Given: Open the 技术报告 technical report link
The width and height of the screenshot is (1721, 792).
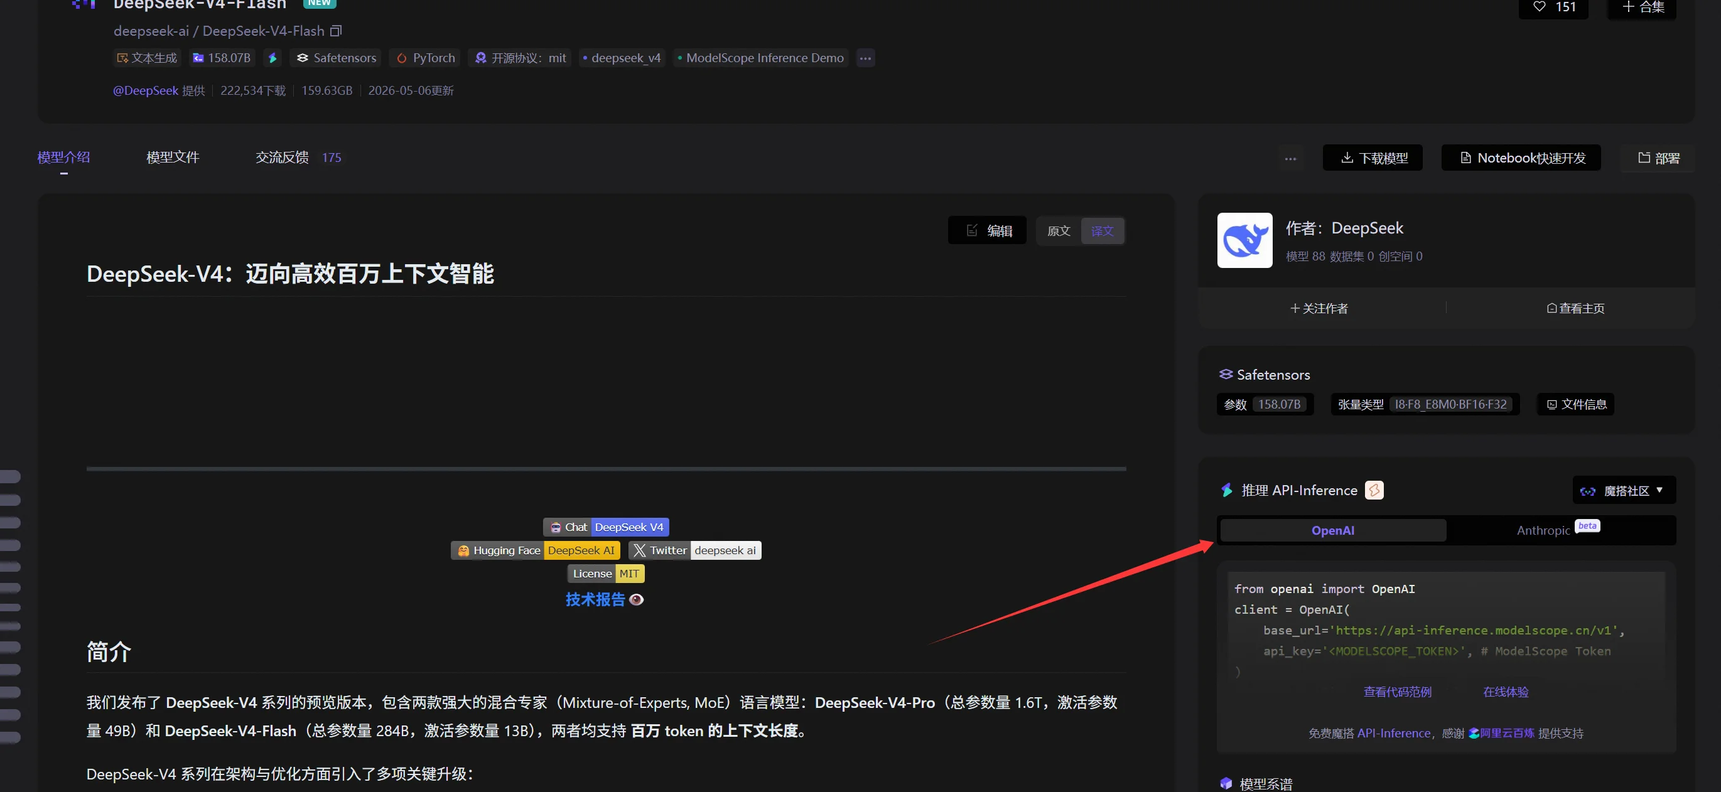Looking at the screenshot, I should [595, 600].
